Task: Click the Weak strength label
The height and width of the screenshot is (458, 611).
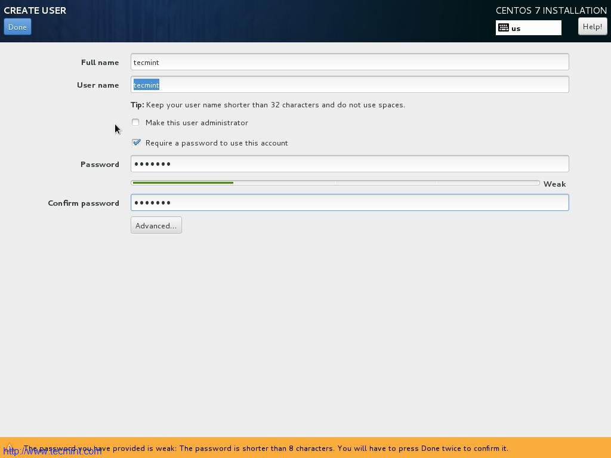Action: 554,184
